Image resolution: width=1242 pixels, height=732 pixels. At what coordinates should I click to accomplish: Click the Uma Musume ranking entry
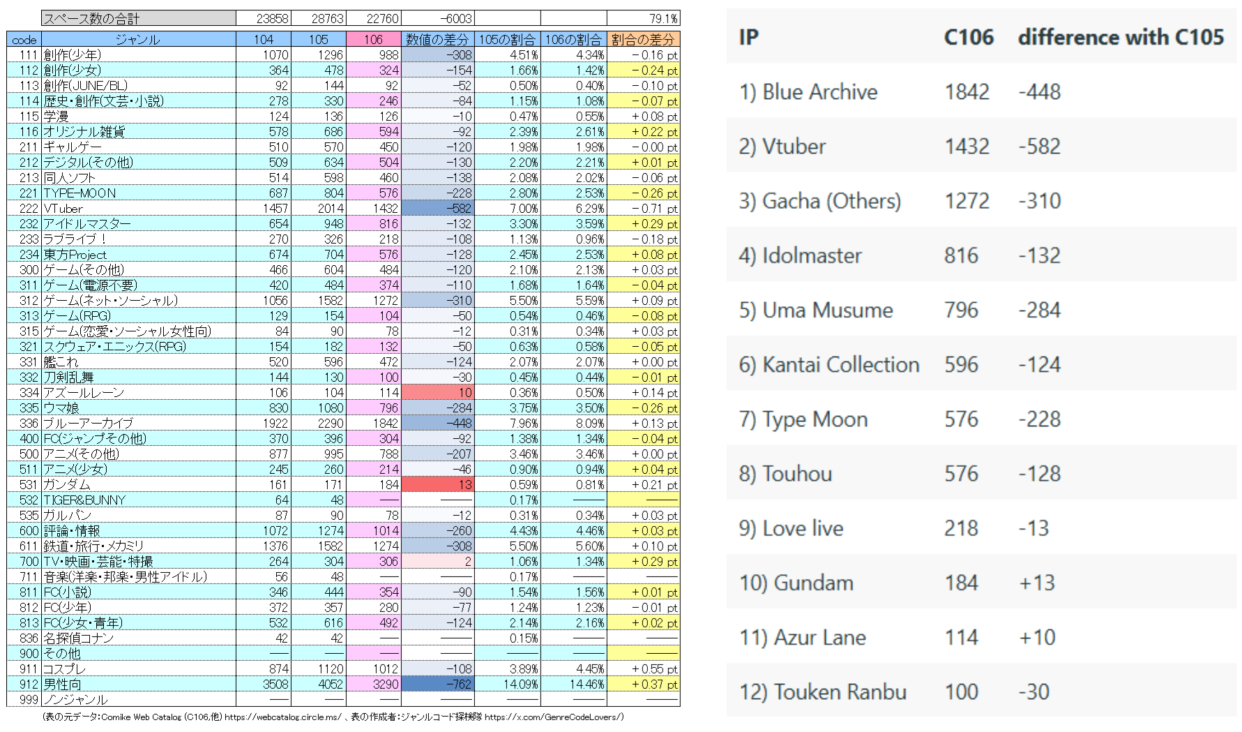981,310
